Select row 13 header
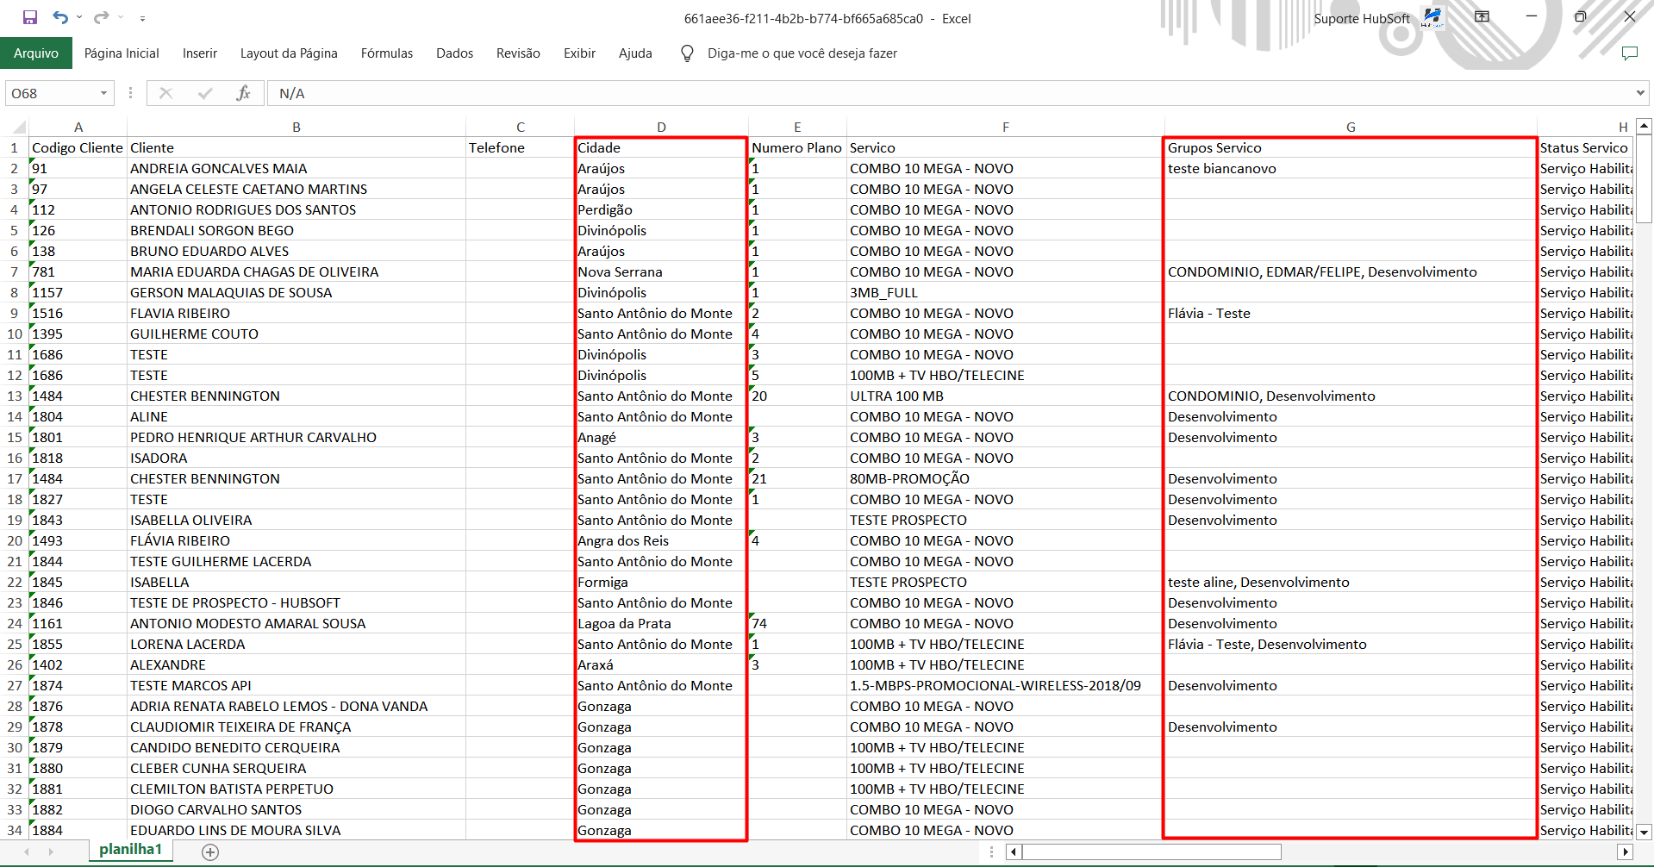The height and width of the screenshot is (867, 1654). pyautogui.click(x=15, y=396)
